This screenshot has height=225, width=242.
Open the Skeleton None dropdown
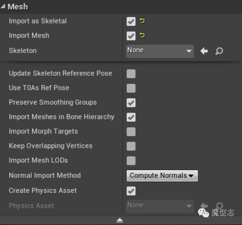160,51
